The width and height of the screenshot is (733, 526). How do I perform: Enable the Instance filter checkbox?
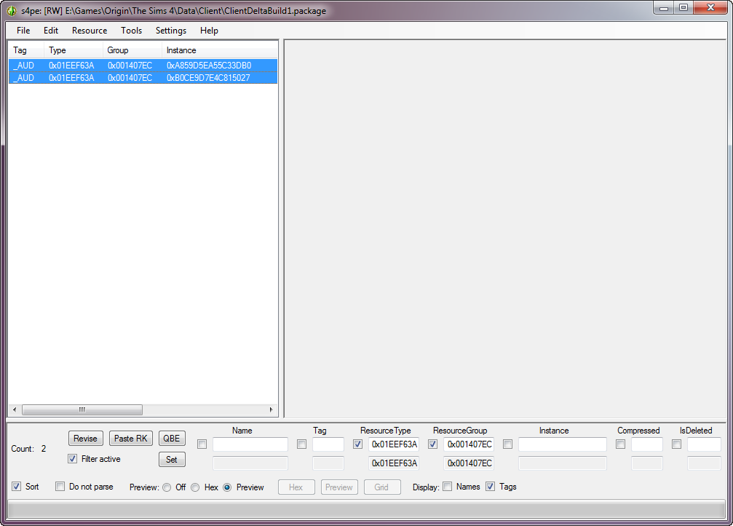click(x=507, y=444)
